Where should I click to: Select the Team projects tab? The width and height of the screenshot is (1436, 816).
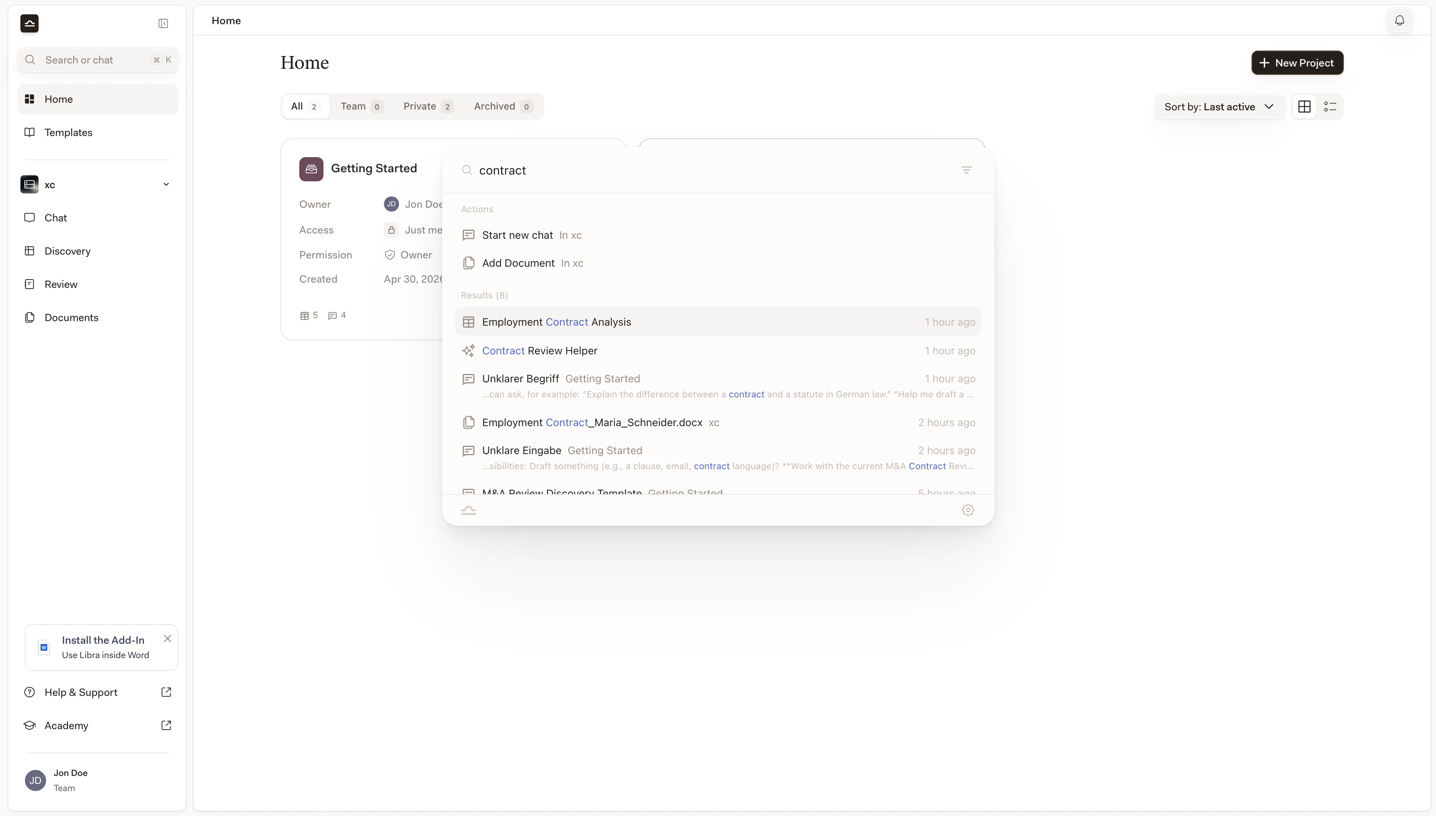pos(362,107)
